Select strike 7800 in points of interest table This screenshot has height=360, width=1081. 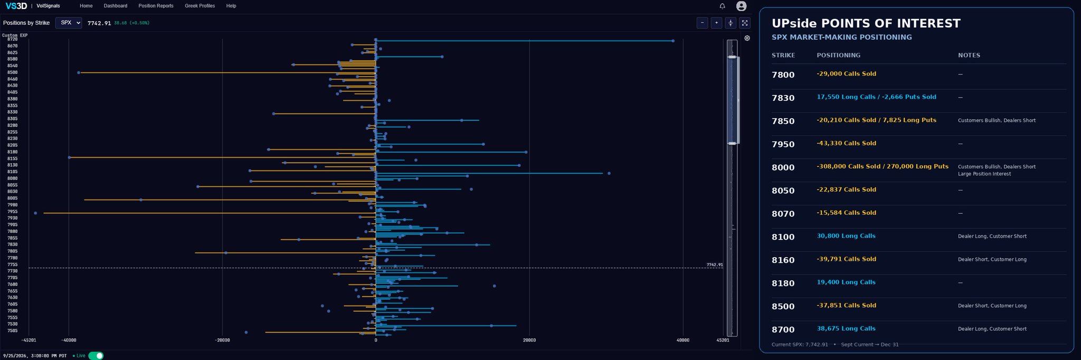[783, 75]
